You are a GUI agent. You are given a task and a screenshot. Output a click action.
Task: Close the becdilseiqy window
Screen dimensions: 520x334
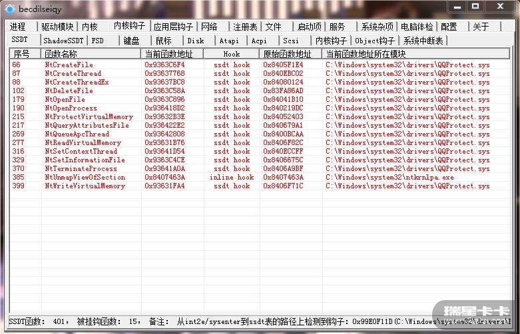[501, 7]
